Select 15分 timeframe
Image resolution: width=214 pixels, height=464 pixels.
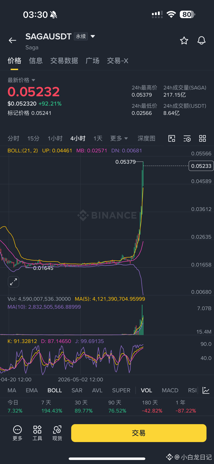33,138
